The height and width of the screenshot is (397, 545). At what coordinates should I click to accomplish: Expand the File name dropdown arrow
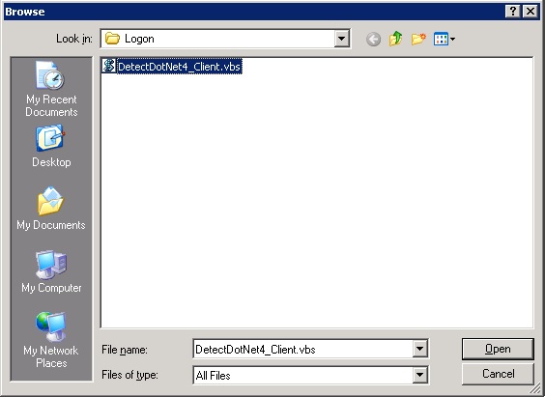point(420,349)
